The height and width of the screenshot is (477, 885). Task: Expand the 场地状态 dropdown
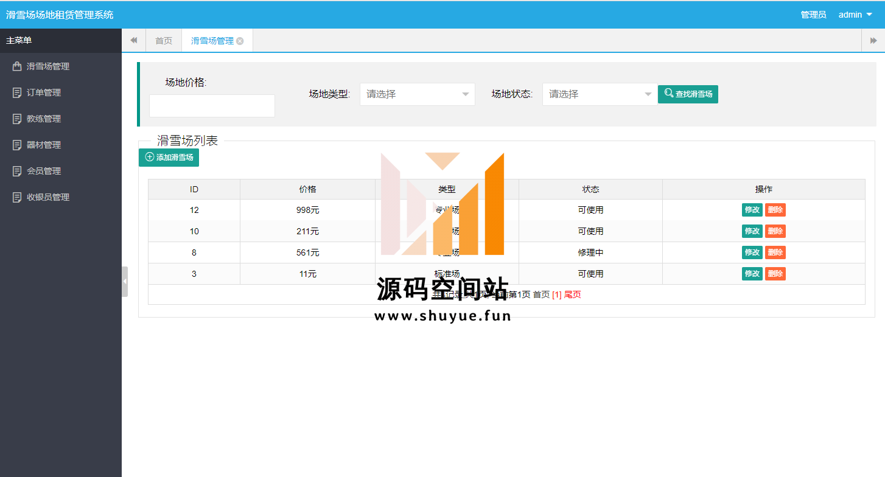click(x=600, y=94)
